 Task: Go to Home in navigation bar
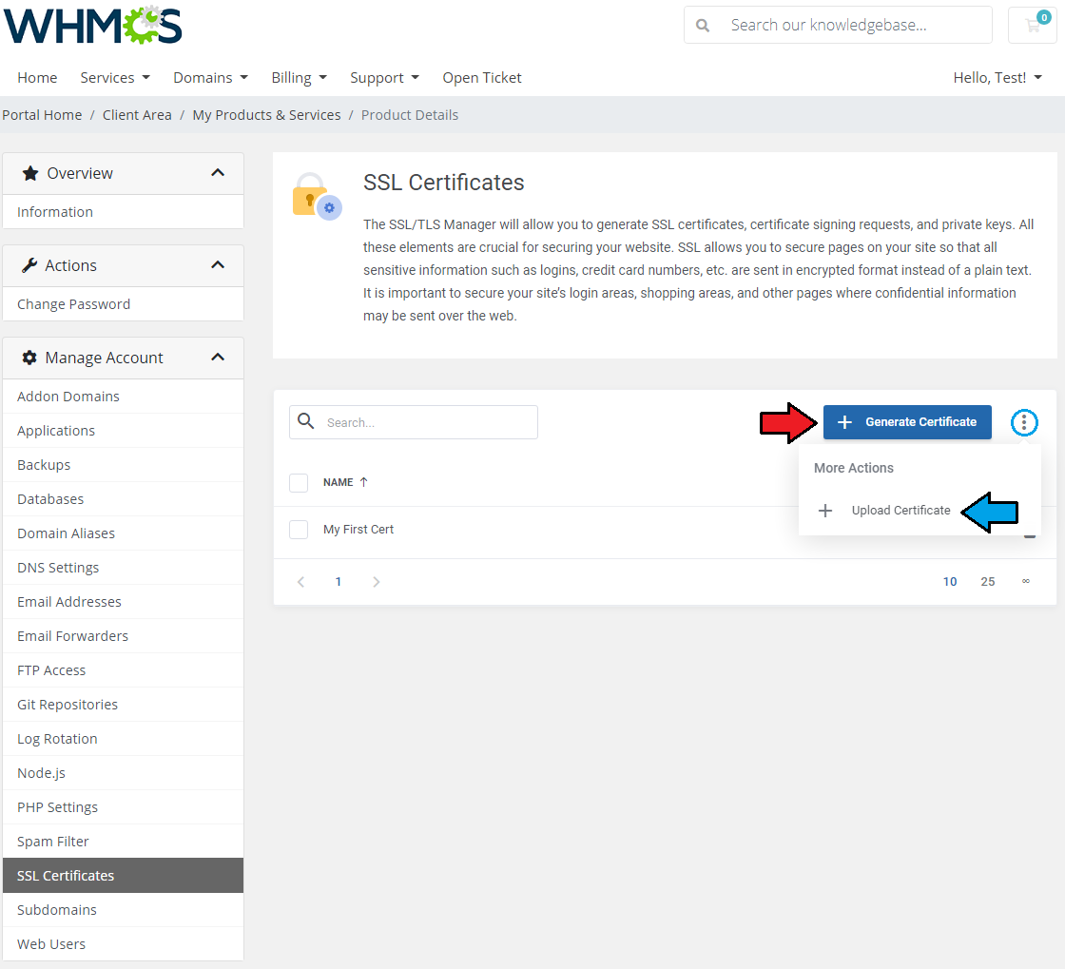point(37,77)
